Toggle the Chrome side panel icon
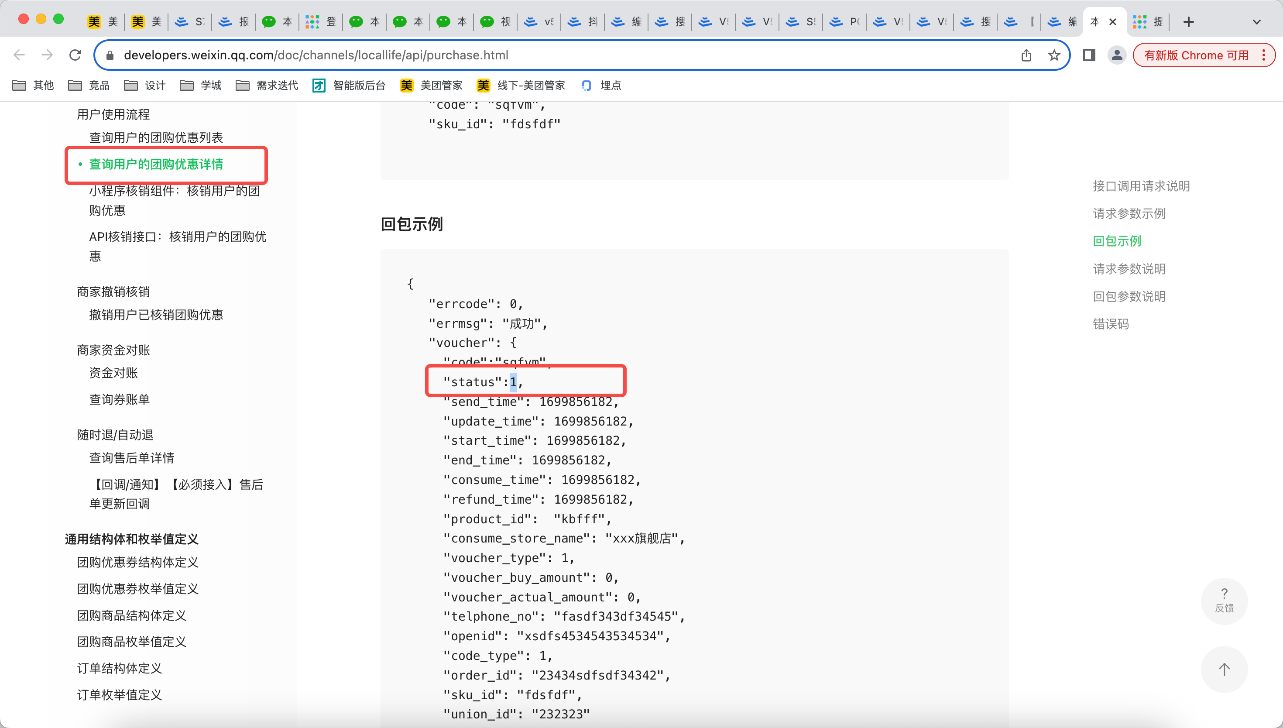 1089,55
